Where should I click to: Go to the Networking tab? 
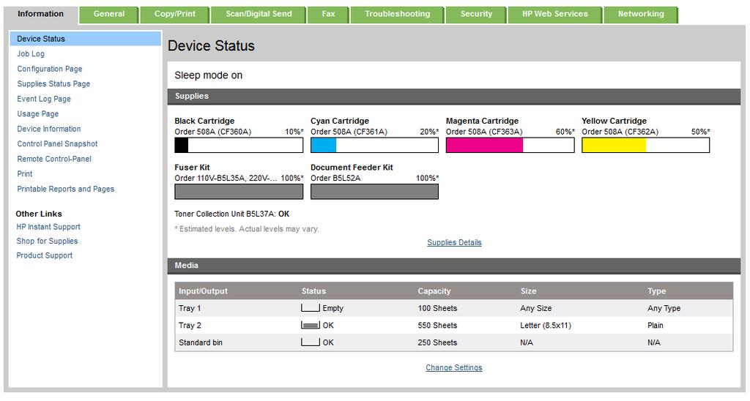coord(641,15)
